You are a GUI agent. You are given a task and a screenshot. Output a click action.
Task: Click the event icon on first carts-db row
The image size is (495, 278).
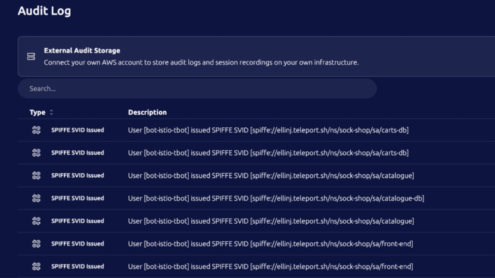36,130
